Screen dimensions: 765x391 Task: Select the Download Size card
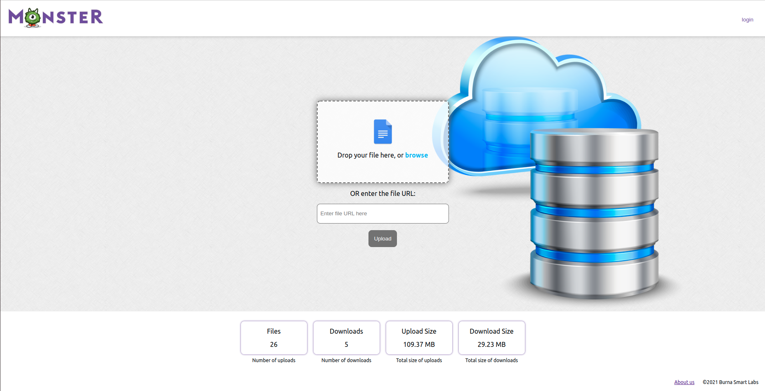click(492, 338)
